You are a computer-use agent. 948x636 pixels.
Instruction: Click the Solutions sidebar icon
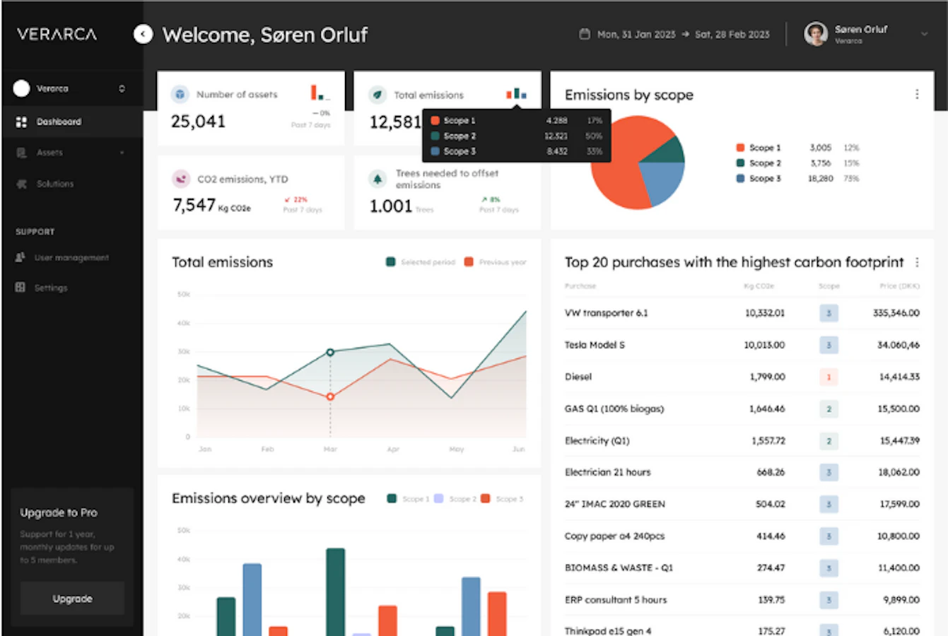[x=21, y=184]
